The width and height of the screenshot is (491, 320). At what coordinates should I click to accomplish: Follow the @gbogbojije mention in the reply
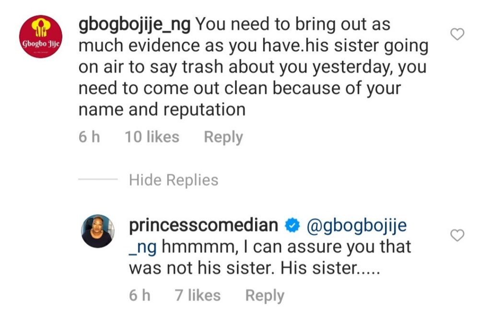tap(356, 226)
